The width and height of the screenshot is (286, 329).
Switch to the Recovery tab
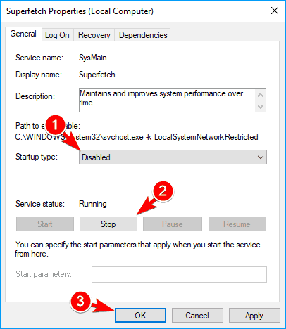click(94, 35)
